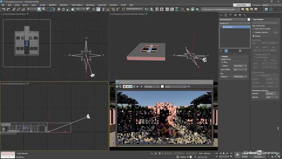Toggle the Show checkbox under Compass Rose
Screen dimensions: 282x159
tap(222, 62)
